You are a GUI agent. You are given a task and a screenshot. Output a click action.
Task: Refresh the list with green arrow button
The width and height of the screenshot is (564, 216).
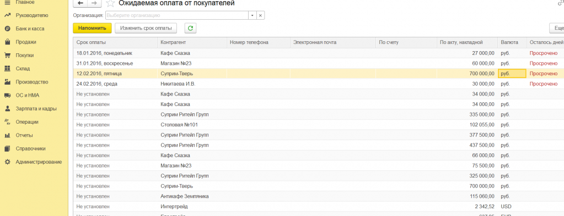[x=190, y=28]
